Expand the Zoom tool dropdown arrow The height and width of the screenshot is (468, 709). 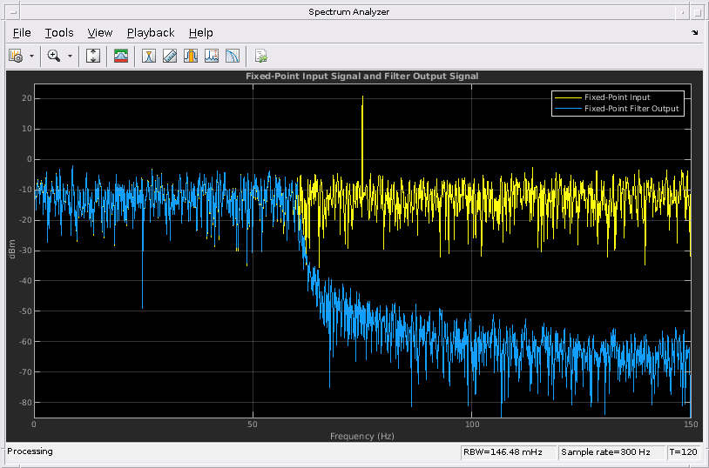(x=70, y=56)
